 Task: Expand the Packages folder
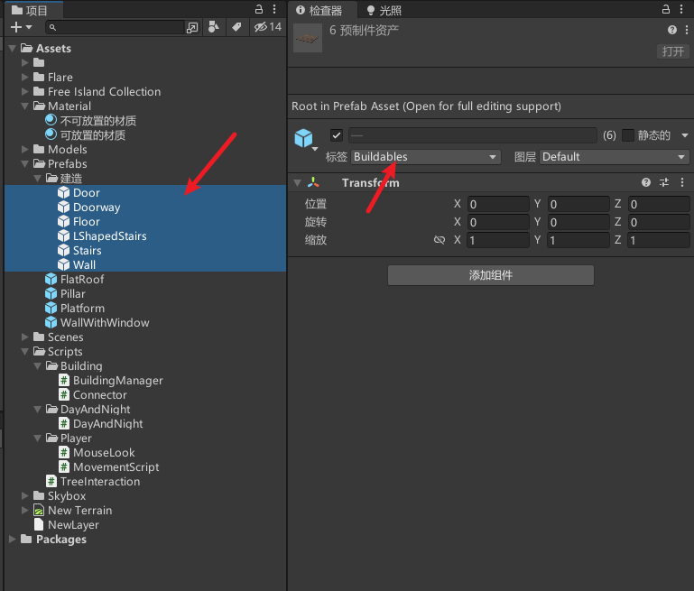(x=13, y=539)
